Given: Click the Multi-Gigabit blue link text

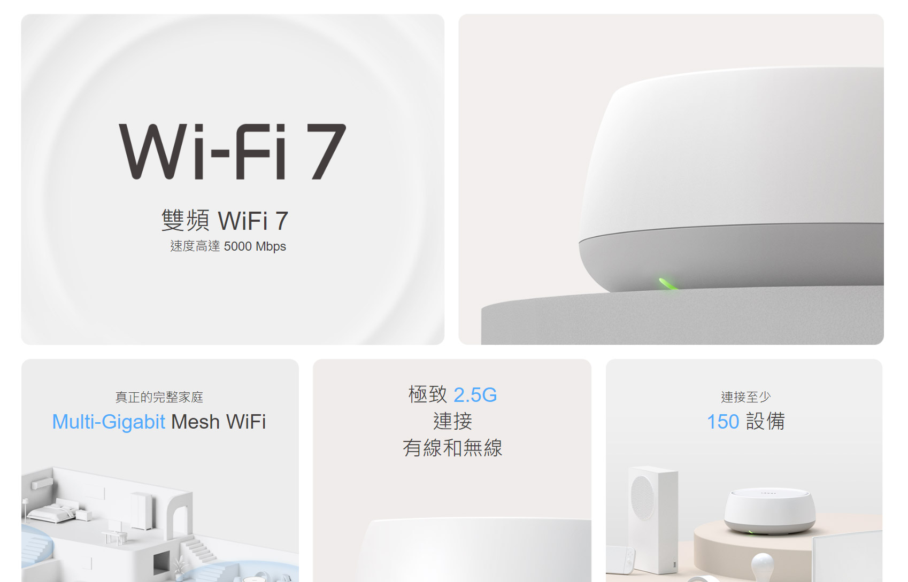Looking at the screenshot, I should (109, 422).
